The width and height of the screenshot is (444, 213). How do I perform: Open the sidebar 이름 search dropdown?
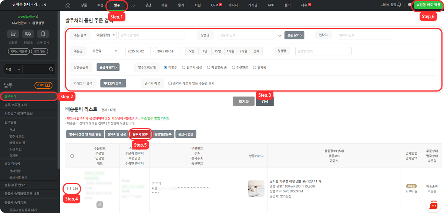click(13, 69)
